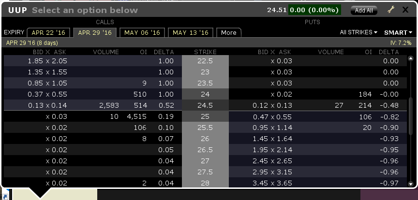Click the 24.5 strike cell
The height and width of the screenshot is (200, 418).
click(x=205, y=105)
